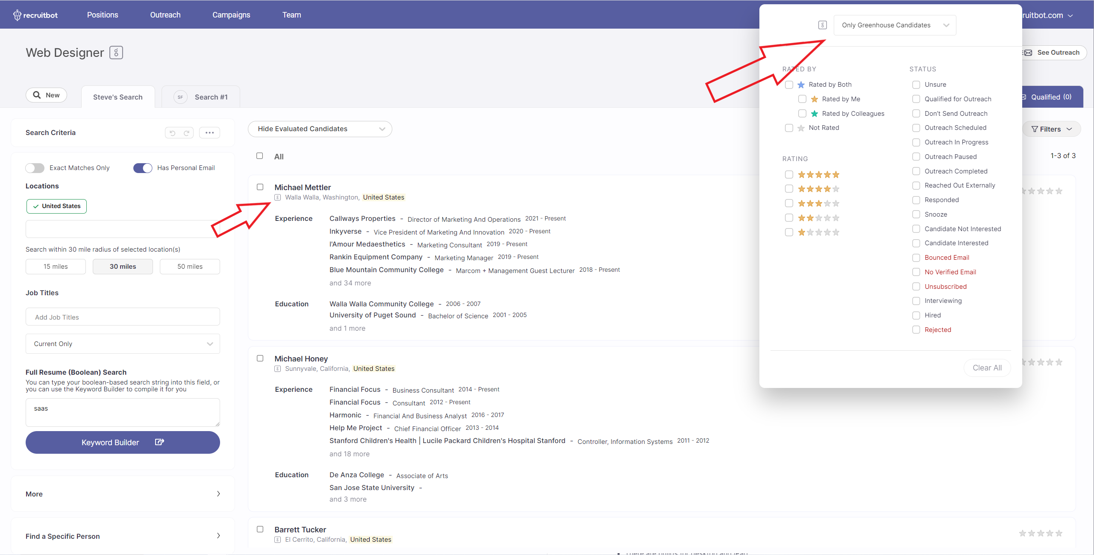This screenshot has height=555, width=1094.
Task: Disable the Has Personal Email switch
Action: pyautogui.click(x=143, y=168)
